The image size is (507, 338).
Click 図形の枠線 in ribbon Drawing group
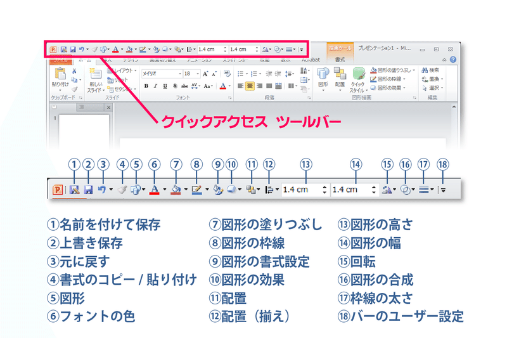[x=388, y=79]
